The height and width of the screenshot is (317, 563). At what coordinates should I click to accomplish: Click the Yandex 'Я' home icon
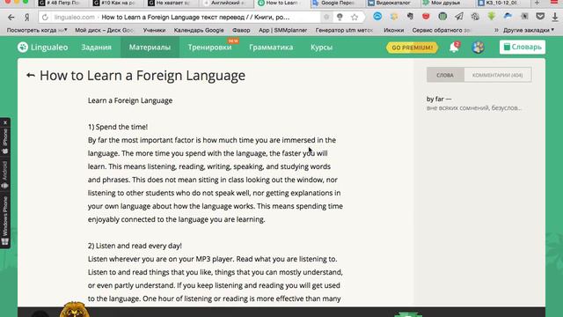coord(27,17)
